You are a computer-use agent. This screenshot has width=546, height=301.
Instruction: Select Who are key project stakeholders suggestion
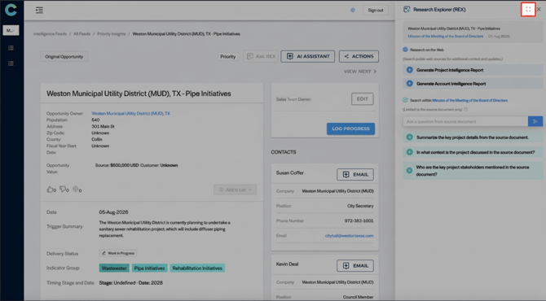pos(473,170)
